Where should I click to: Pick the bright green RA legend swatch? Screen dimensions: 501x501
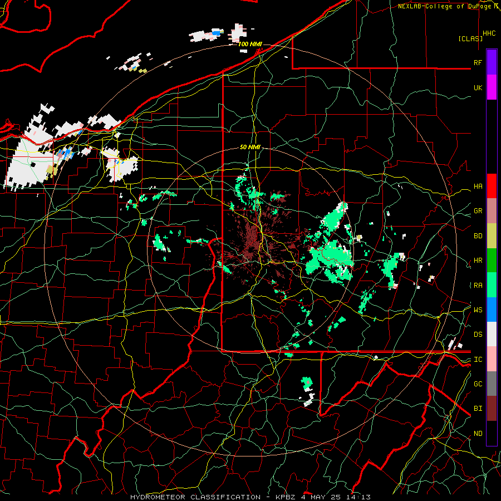(492, 284)
